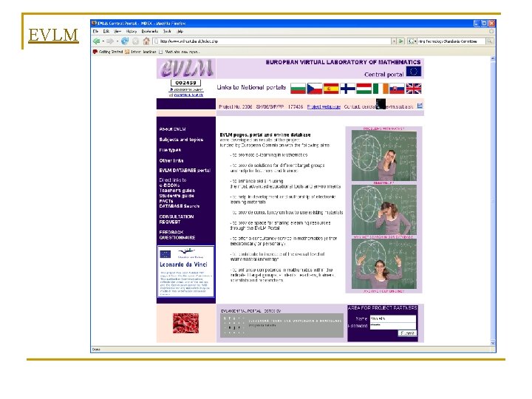Reload the page with the blue Reload icon

(x=125, y=41)
